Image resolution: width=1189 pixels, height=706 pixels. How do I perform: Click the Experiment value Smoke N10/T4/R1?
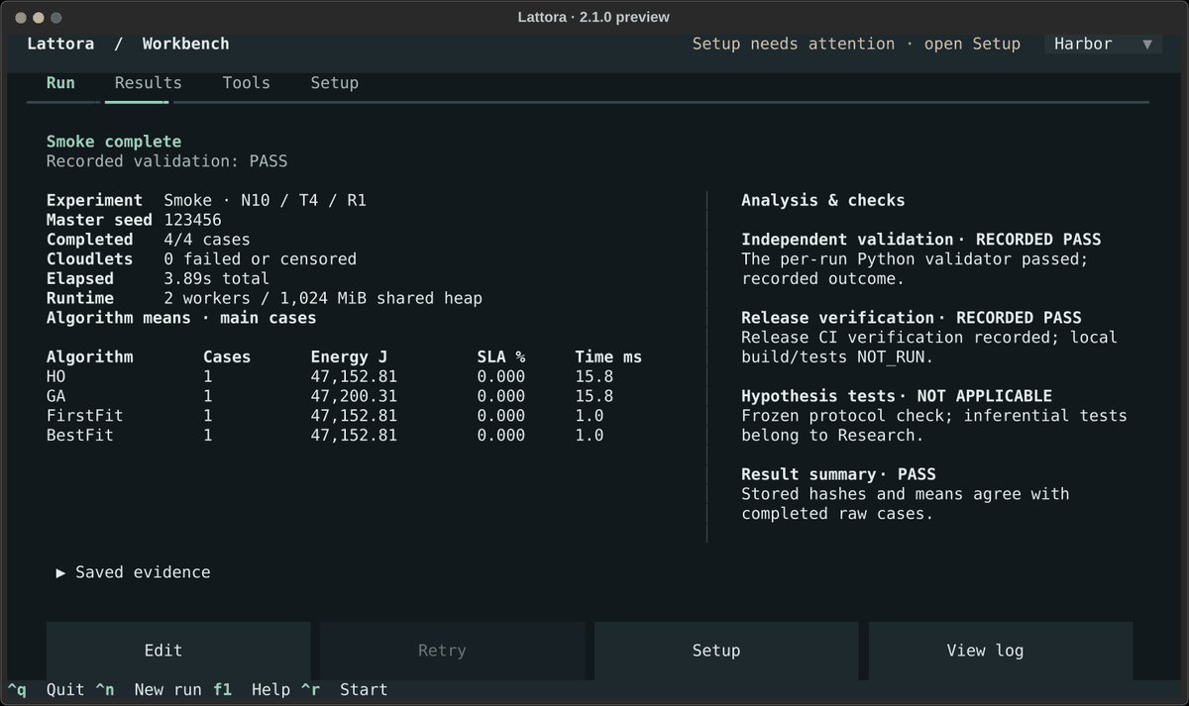point(266,200)
